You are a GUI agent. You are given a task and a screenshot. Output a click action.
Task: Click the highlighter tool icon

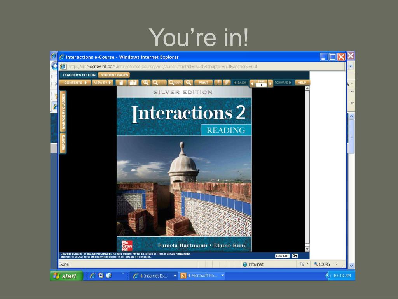pyautogui.click(x=227, y=83)
